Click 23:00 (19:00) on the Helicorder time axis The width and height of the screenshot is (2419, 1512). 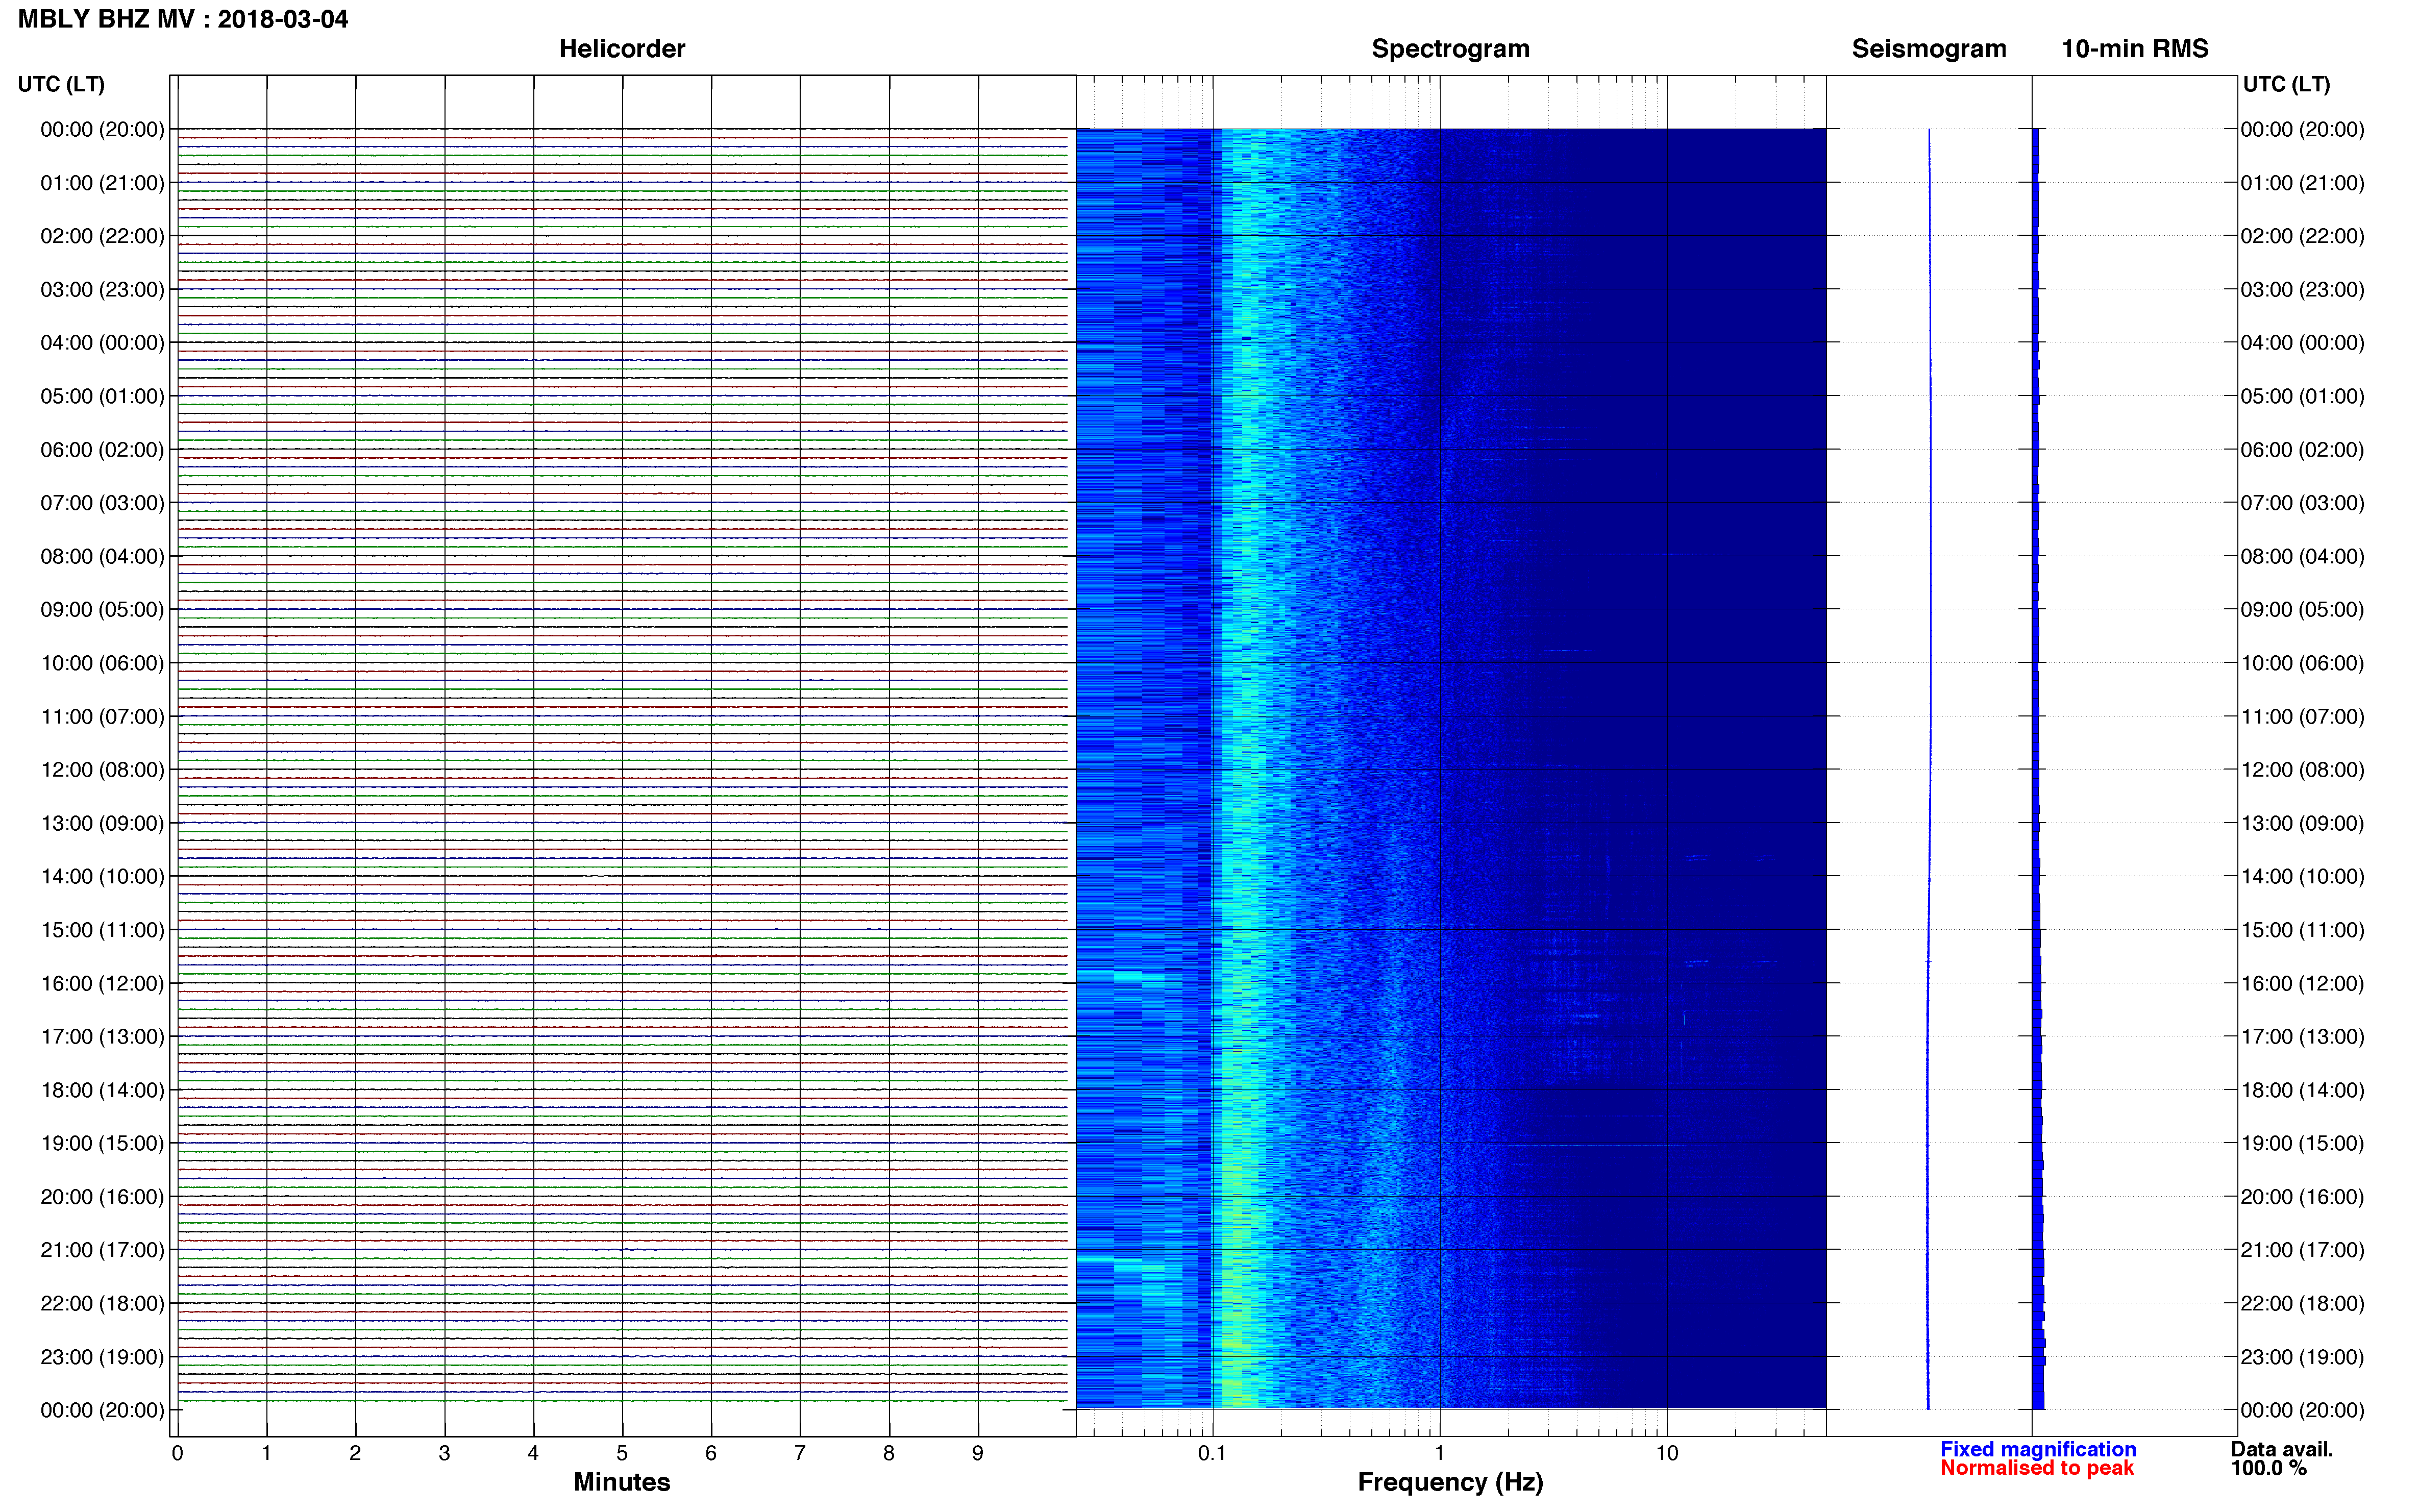102,1357
